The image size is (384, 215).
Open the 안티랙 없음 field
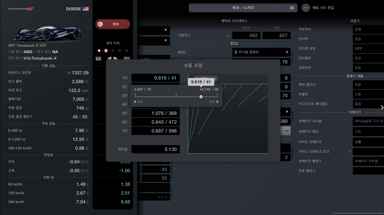click(x=368, y=39)
